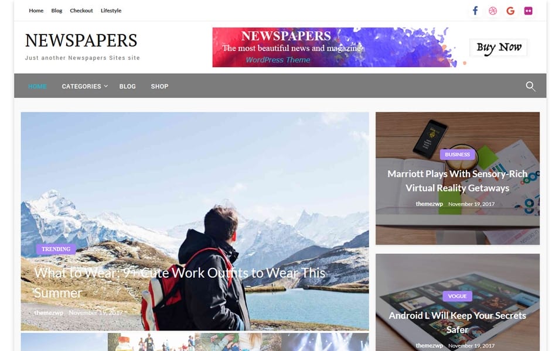The image size is (559, 351).
Task: Click the Buy Now button in banner
Action: [x=499, y=47]
